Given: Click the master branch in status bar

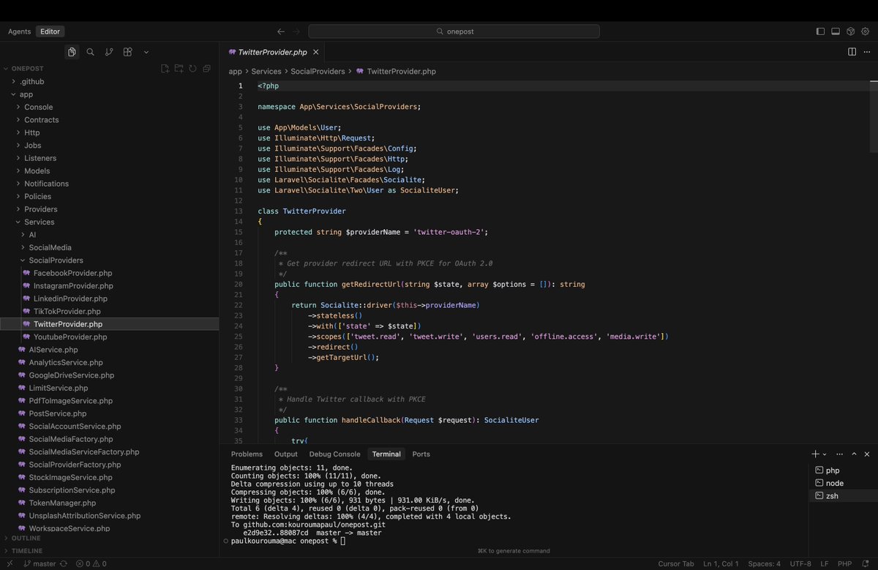Looking at the screenshot, I should click(x=40, y=564).
